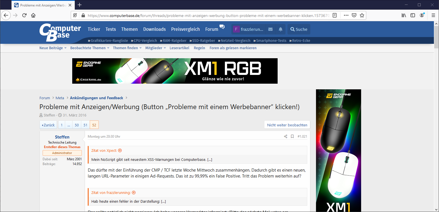Click the XM1 RGB top banner ad
Screen dimensions: 439x212
point(175,71)
